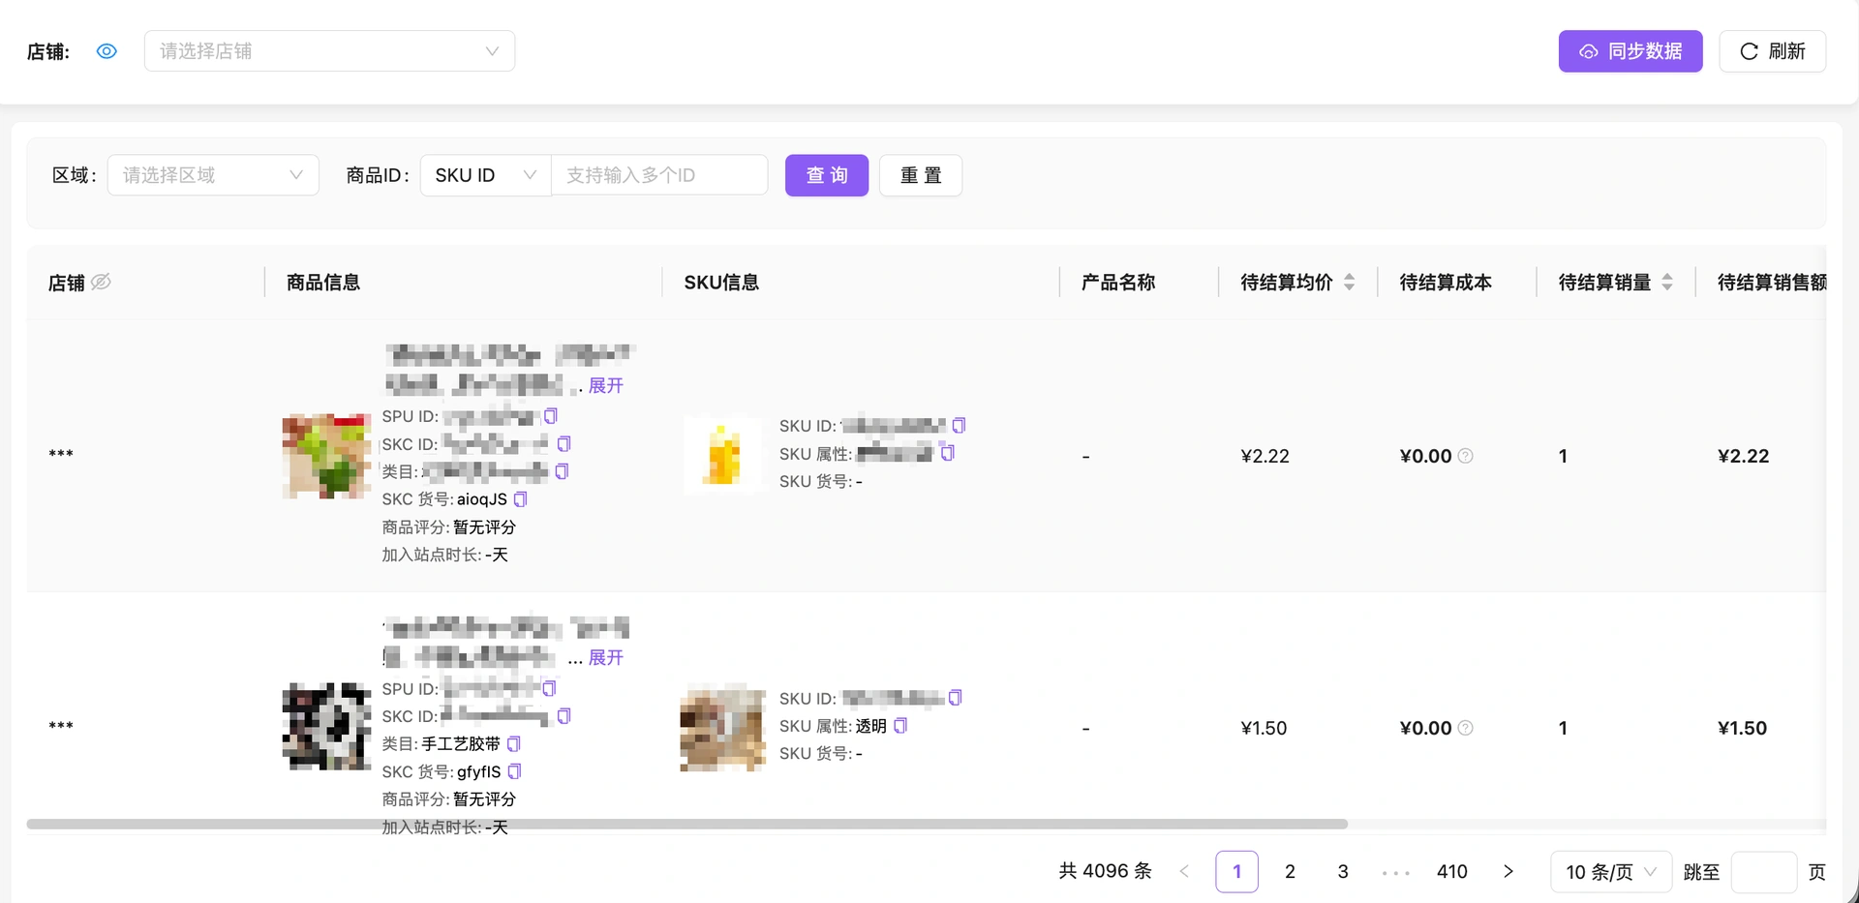
Task: Click *** store name in second row
Action: [61, 726]
